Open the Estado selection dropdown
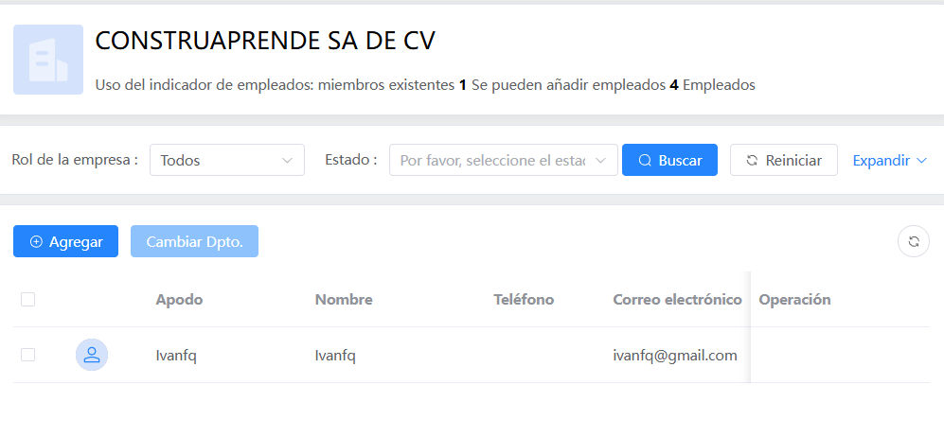The height and width of the screenshot is (437, 944). tap(503, 161)
